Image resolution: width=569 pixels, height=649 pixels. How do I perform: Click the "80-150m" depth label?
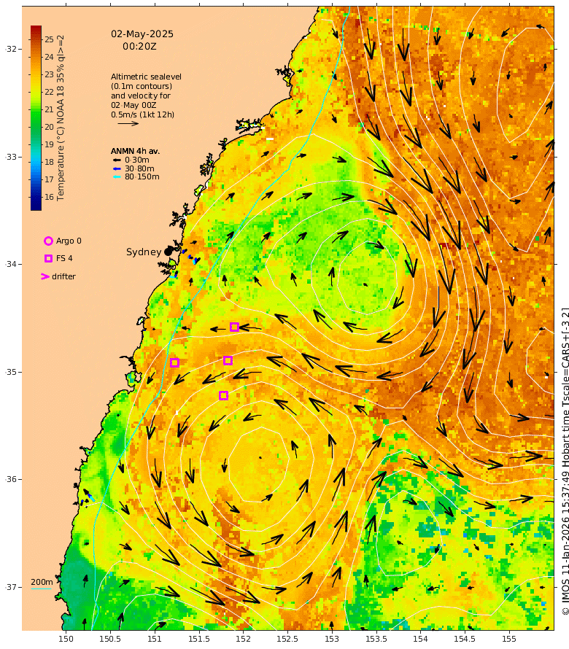142,176
